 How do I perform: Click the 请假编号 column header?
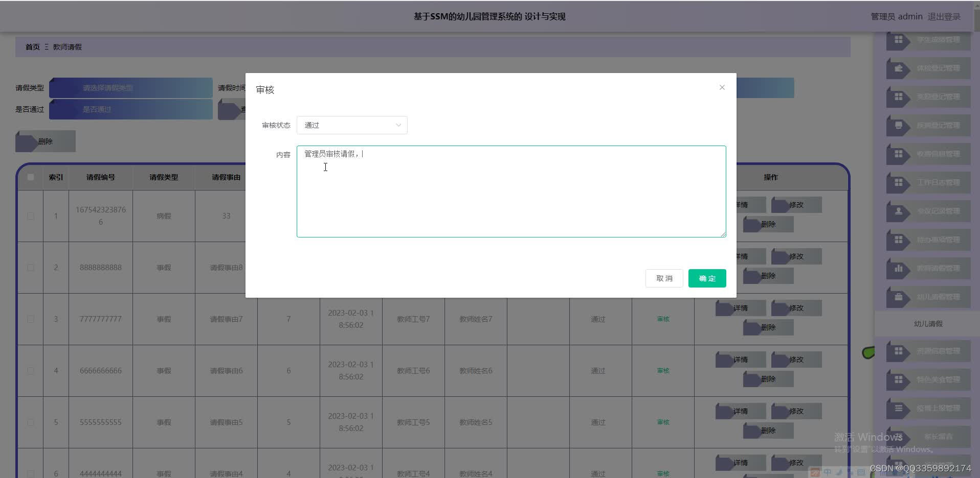pos(101,177)
